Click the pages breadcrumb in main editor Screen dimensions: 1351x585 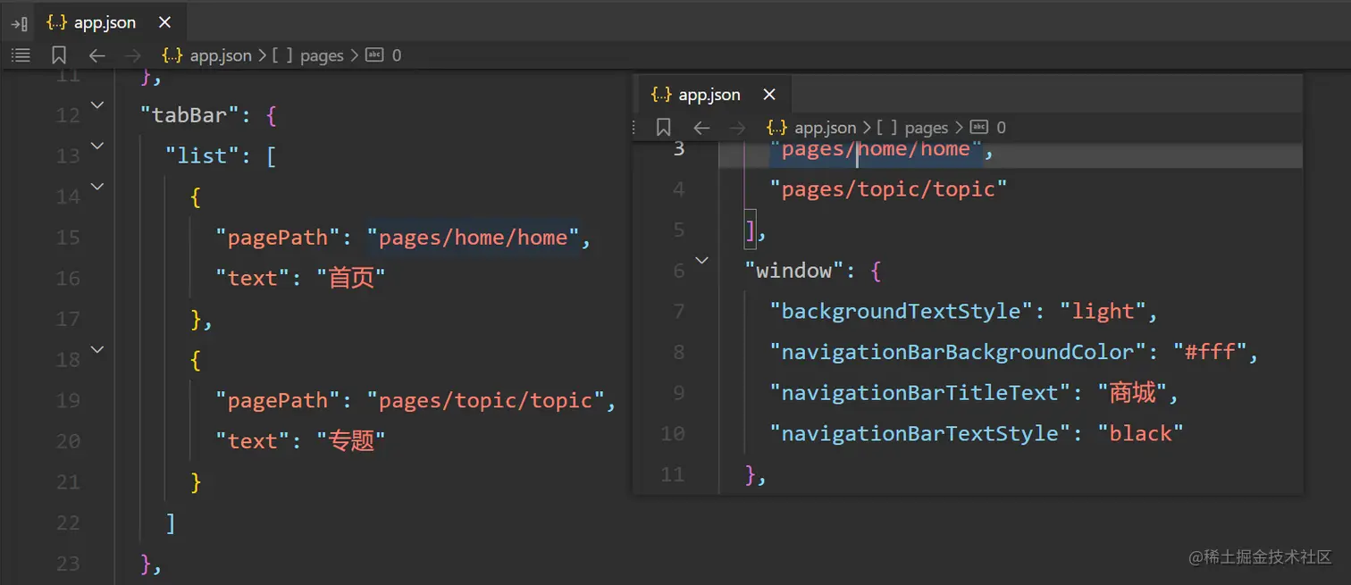pos(308,55)
